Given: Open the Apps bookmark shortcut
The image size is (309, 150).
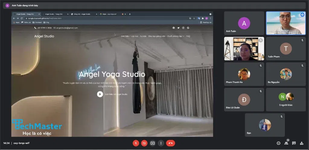Looking at the screenshot, I should [16, 22].
